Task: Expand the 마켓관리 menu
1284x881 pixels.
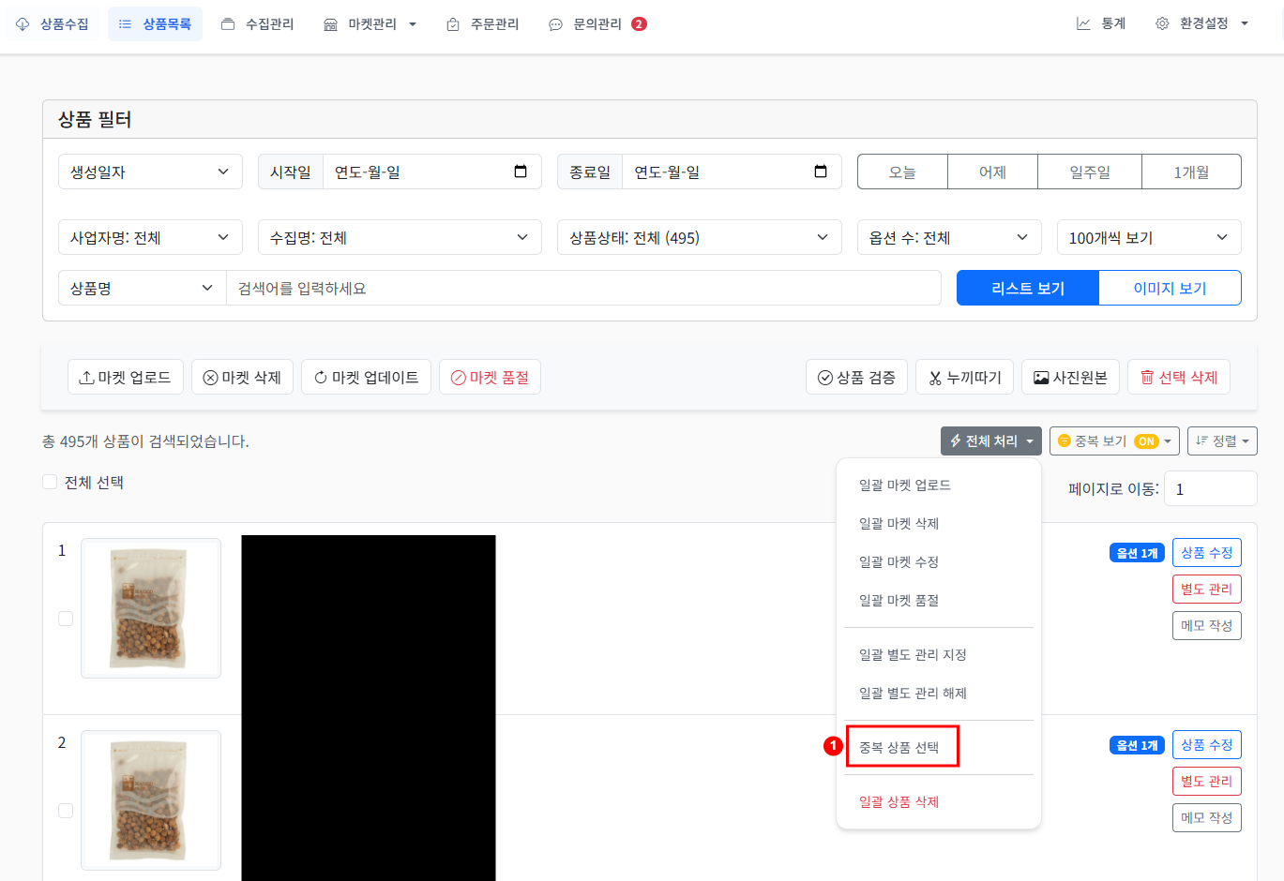Action: point(370,24)
